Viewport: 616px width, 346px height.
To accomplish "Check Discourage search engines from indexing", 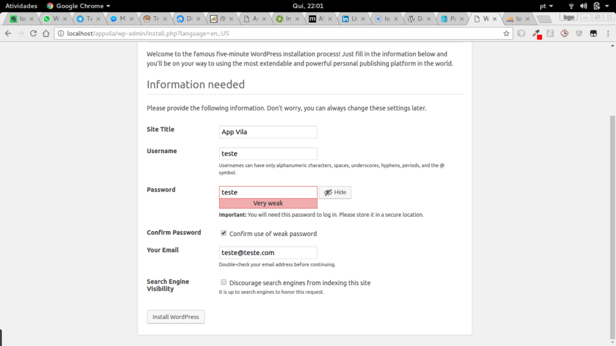I will click(223, 282).
